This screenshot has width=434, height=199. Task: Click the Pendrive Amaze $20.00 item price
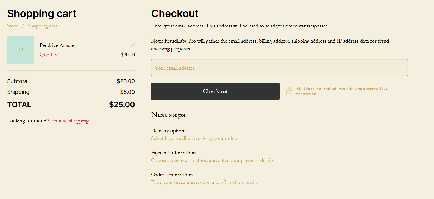128,55
